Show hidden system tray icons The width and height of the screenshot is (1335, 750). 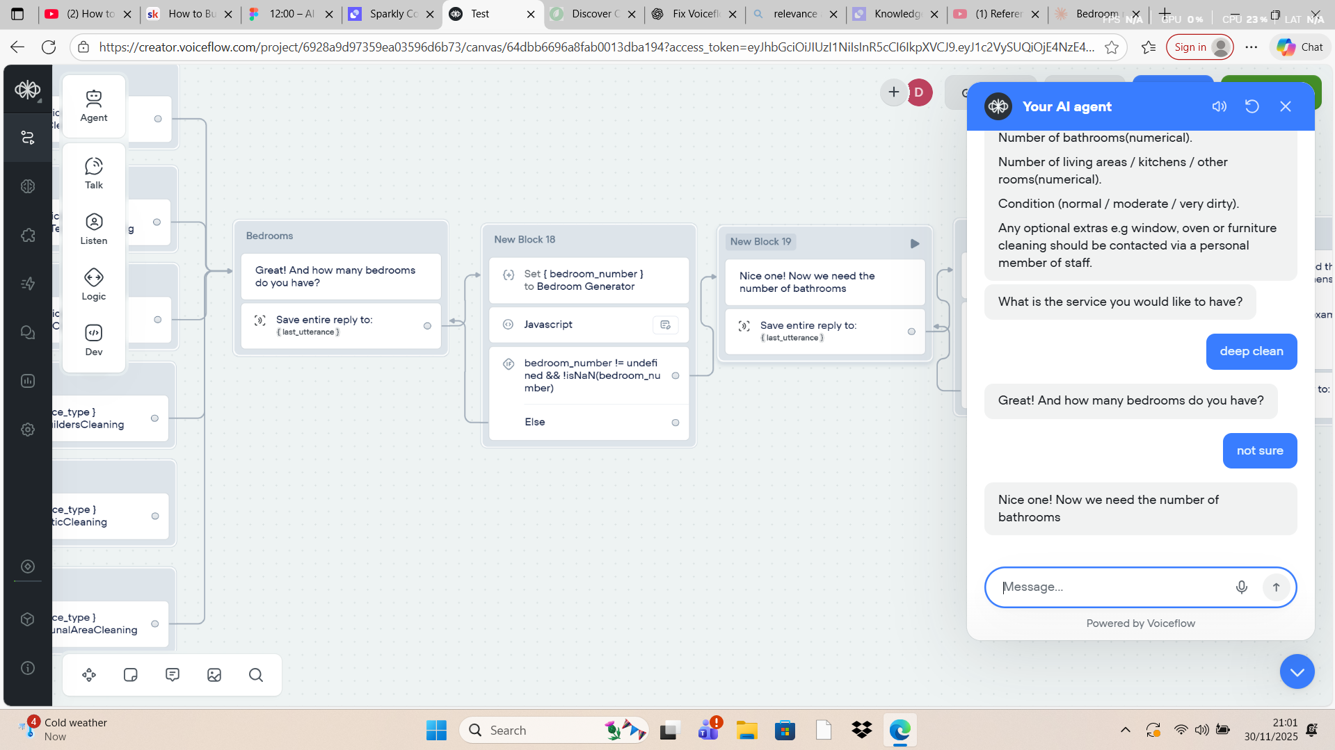click(x=1125, y=730)
